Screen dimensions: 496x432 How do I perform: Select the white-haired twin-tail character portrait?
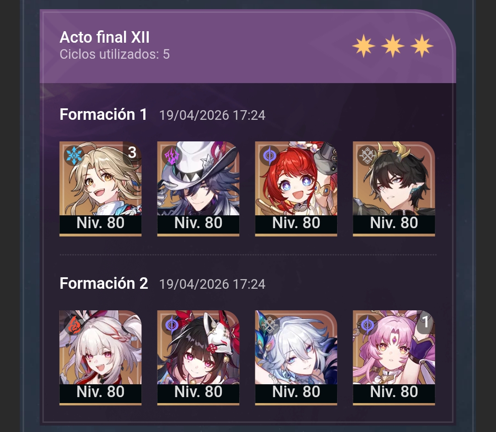point(101,358)
